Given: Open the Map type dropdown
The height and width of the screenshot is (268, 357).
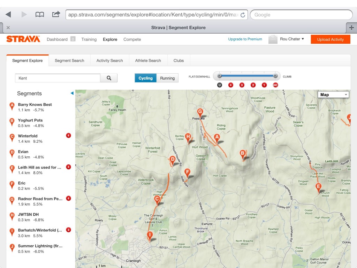Looking at the screenshot, I should [333, 95].
